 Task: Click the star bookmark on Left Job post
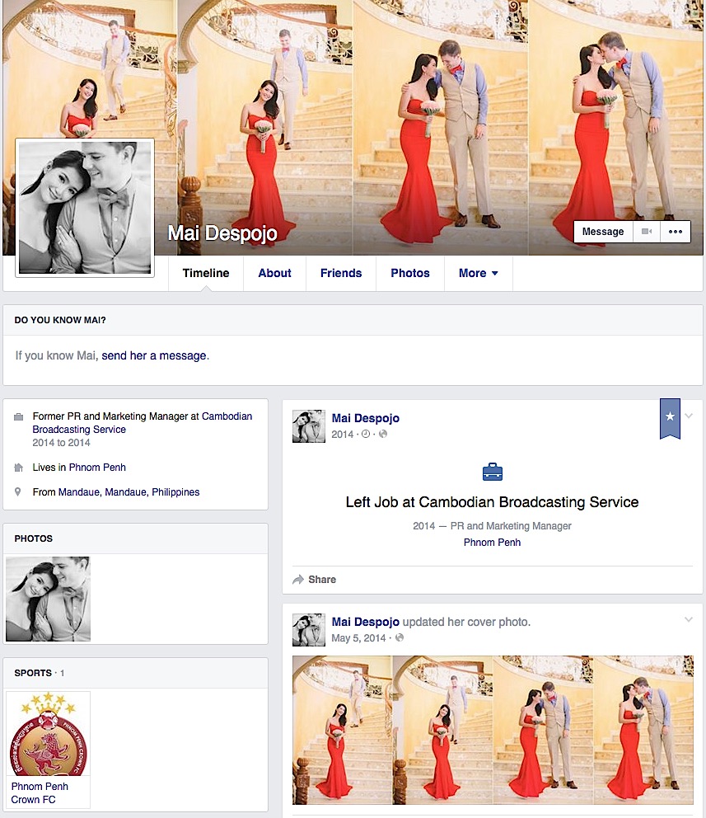[x=670, y=418]
